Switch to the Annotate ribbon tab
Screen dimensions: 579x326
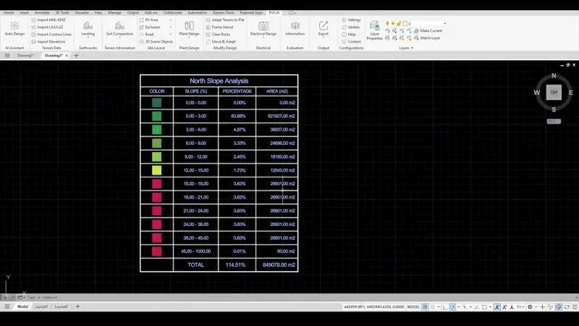tap(42, 12)
